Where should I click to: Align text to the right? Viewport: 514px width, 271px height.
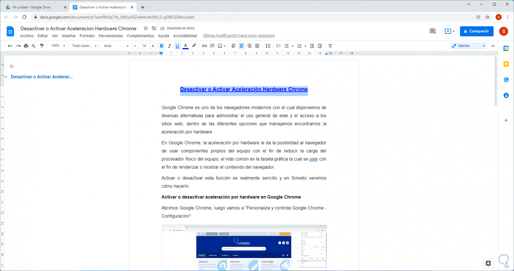(x=249, y=46)
